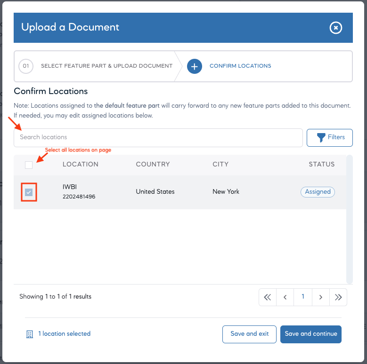Click the Search locations field
Image resolution: width=367 pixels, height=364 pixels.
pyautogui.click(x=158, y=138)
